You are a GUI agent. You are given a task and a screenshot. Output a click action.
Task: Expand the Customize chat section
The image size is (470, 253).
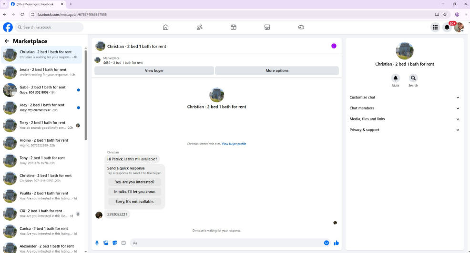click(x=404, y=97)
